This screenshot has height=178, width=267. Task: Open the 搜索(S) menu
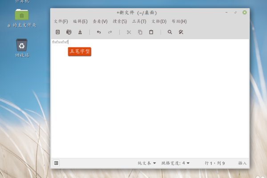[x=120, y=21]
